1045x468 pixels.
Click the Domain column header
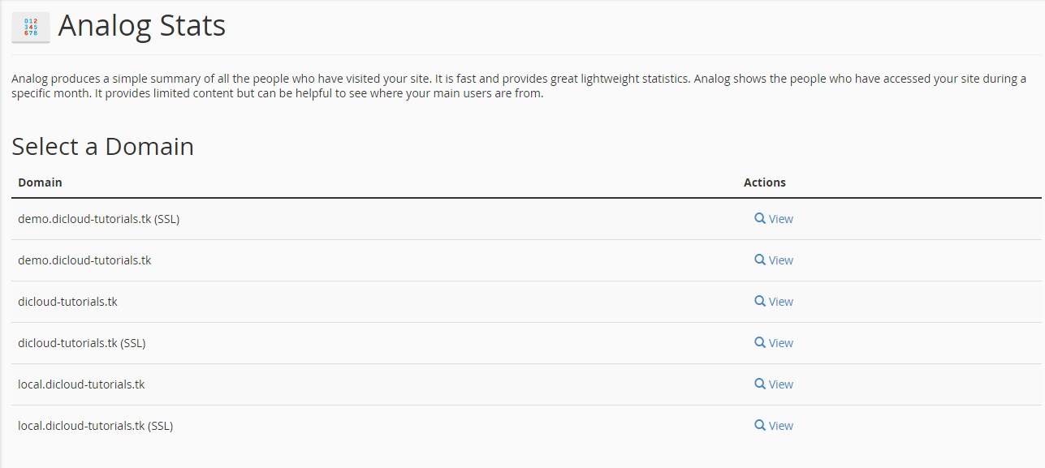click(x=40, y=182)
